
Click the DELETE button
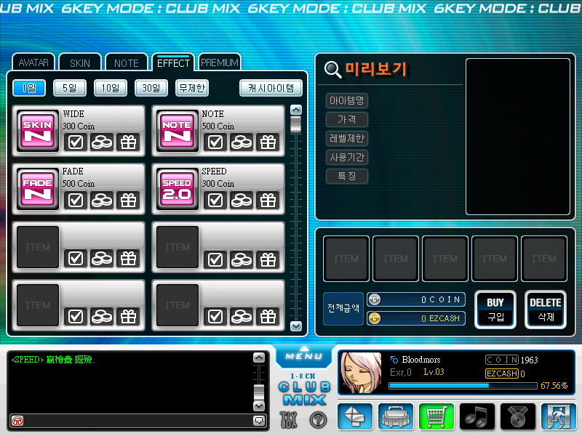click(545, 310)
